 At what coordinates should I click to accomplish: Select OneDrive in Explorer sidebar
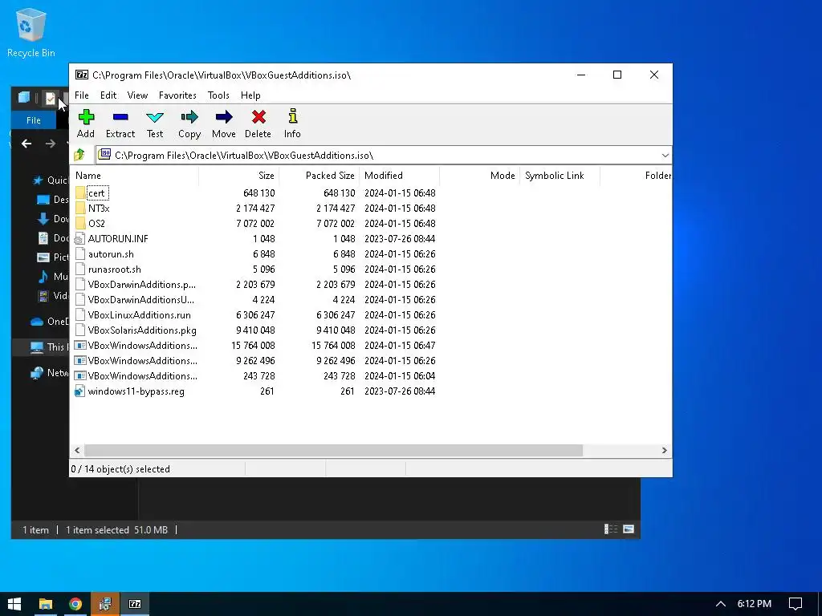point(50,322)
